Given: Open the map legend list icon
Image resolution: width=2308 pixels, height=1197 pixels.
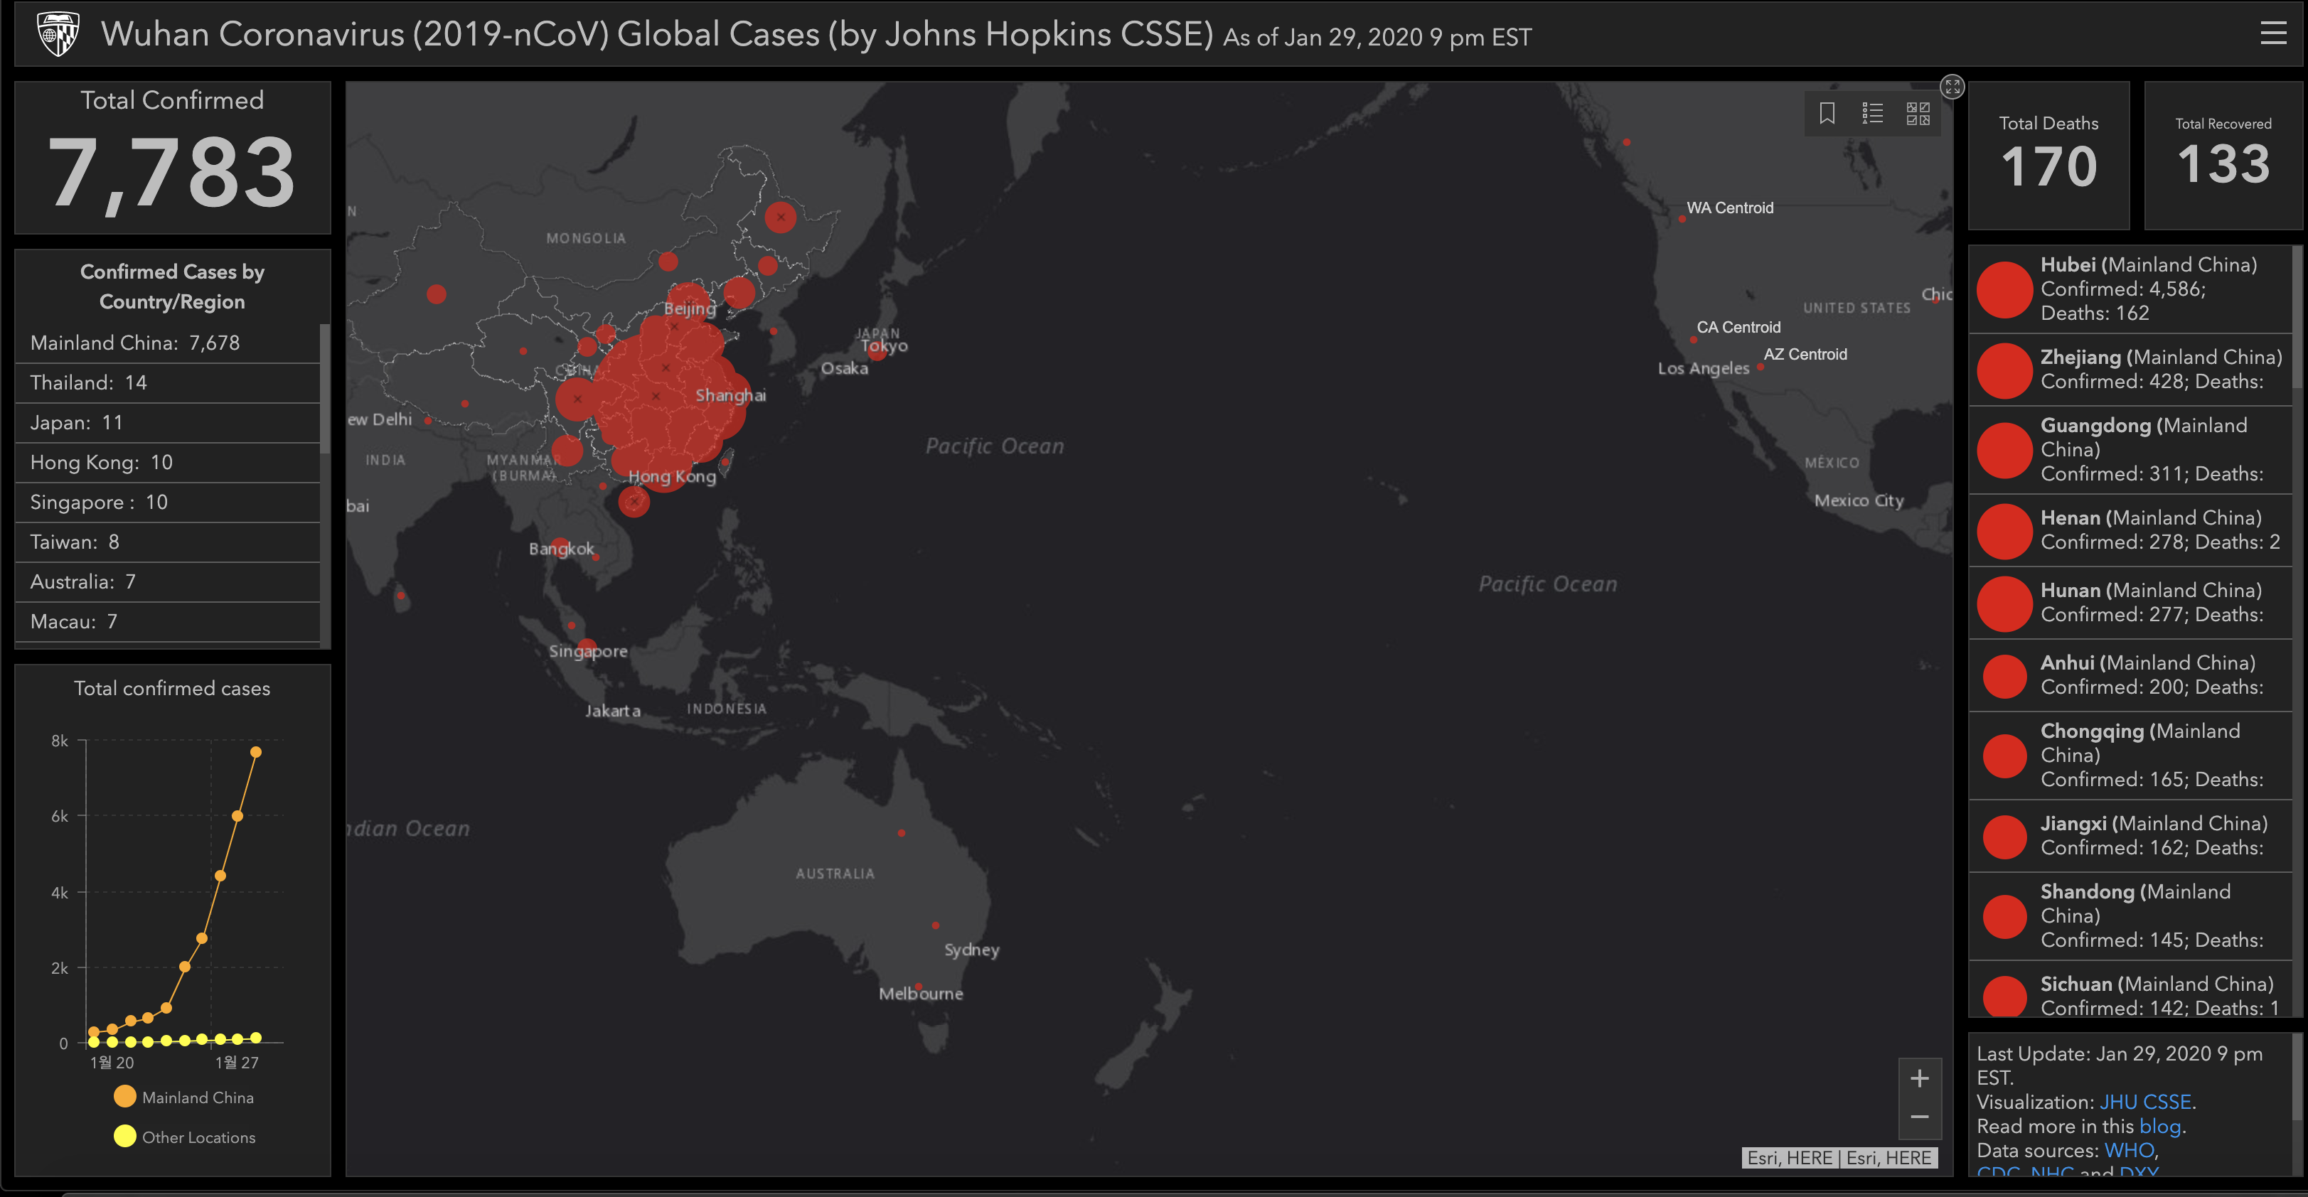Looking at the screenshot, I should click(1873, 114).
